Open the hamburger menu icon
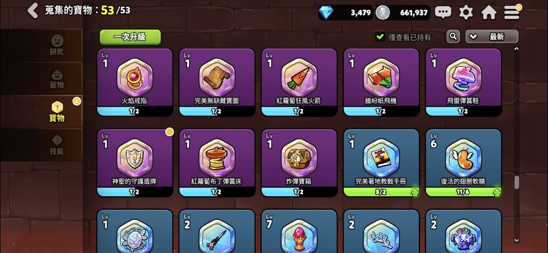Screen dimensions: 548x253 click(512, 13)
